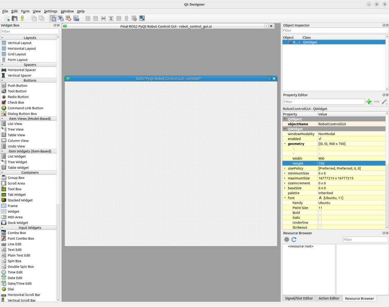389x307 pixels.
Task: Send selected widget to back
Action: pos(34,18)
